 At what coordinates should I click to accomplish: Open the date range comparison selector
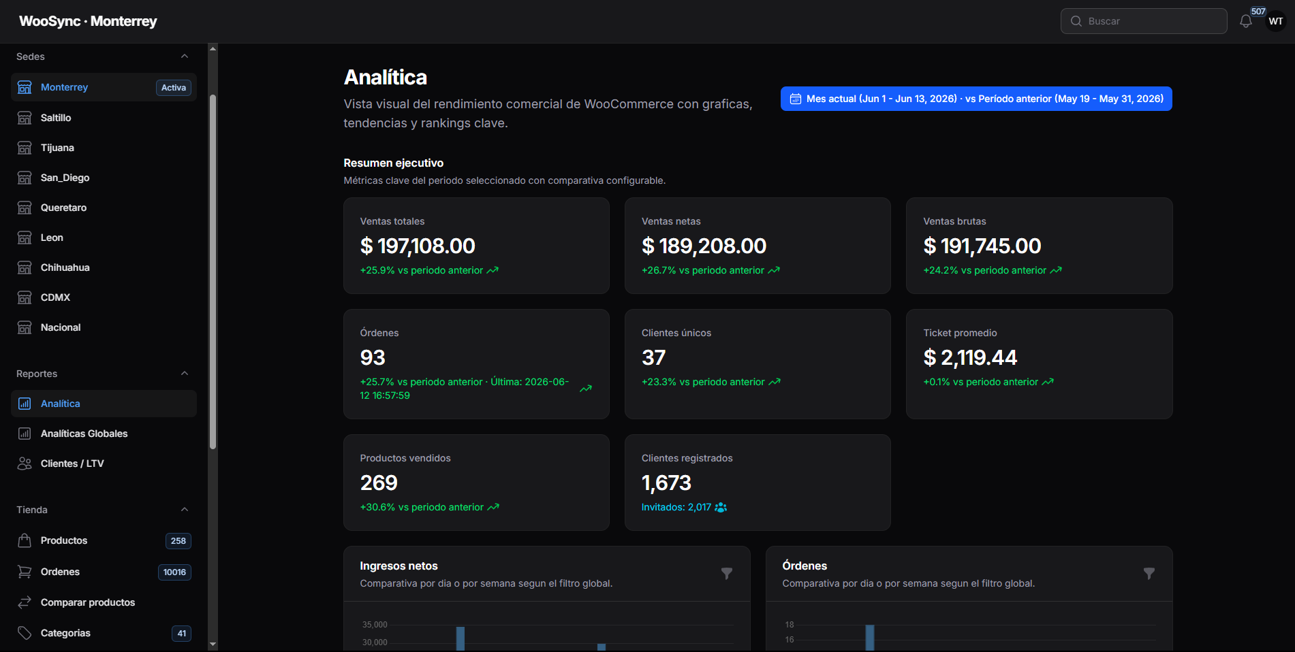pos(976,99)
